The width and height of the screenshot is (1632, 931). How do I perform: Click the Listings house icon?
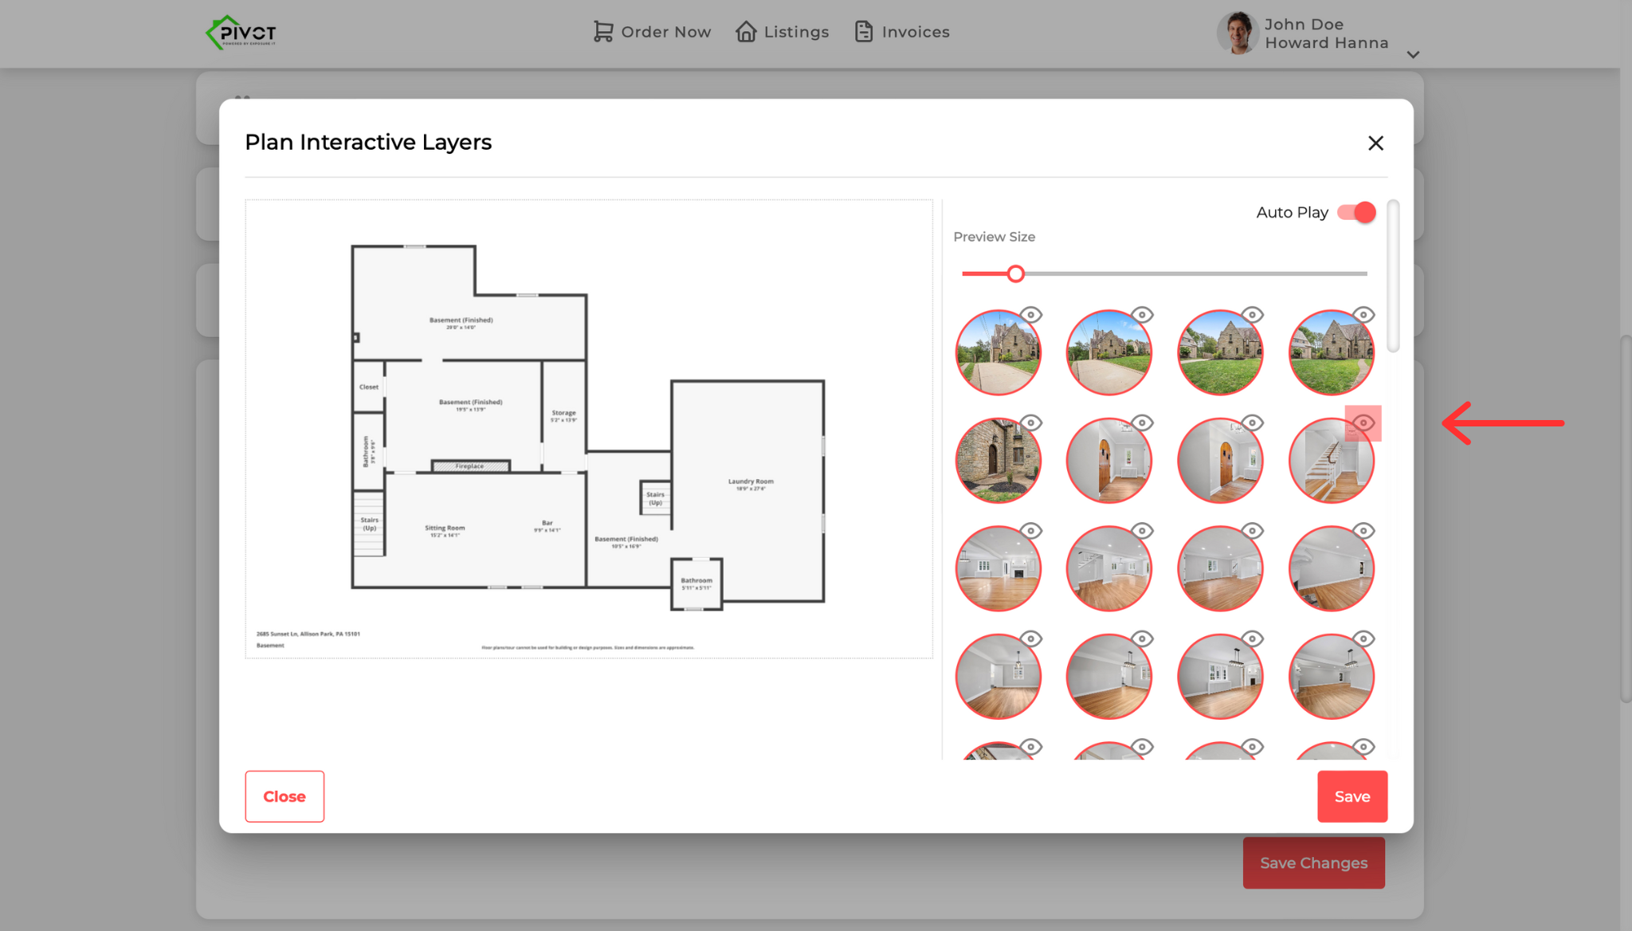746,32
